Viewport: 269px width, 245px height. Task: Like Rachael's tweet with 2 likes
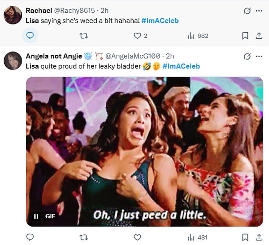(x=137, y=36)
